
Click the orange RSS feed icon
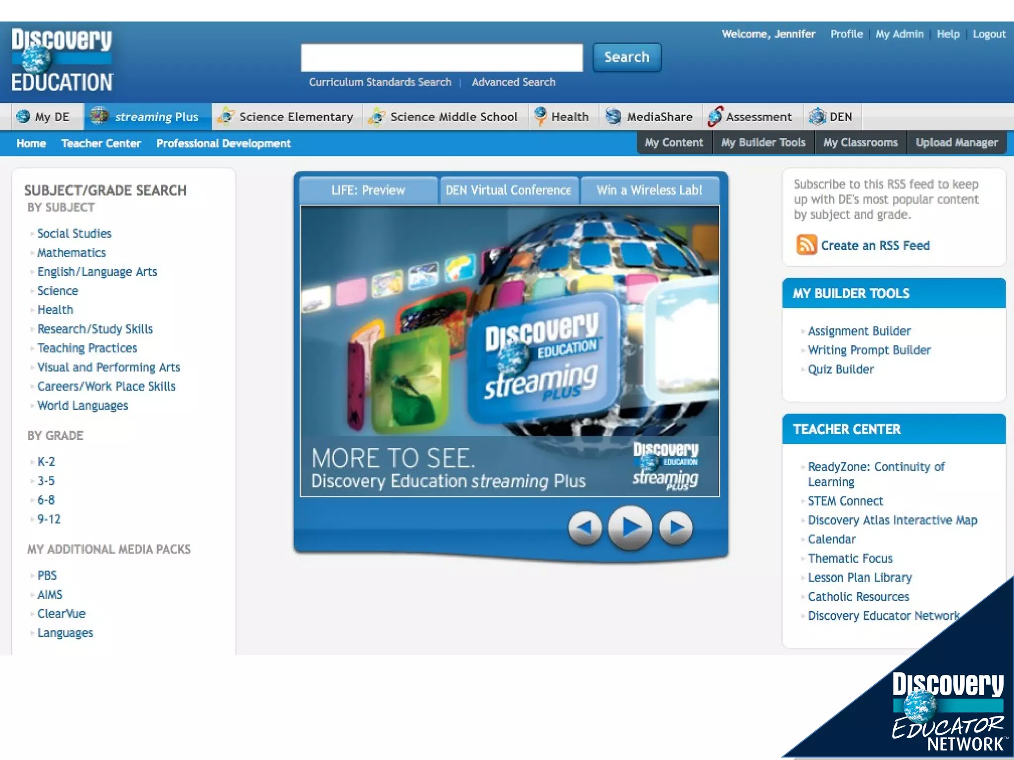coord(806,244)
